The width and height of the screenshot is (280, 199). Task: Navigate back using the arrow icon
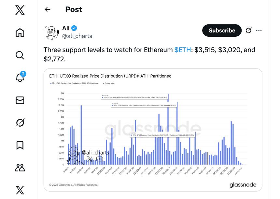point(48,9)
